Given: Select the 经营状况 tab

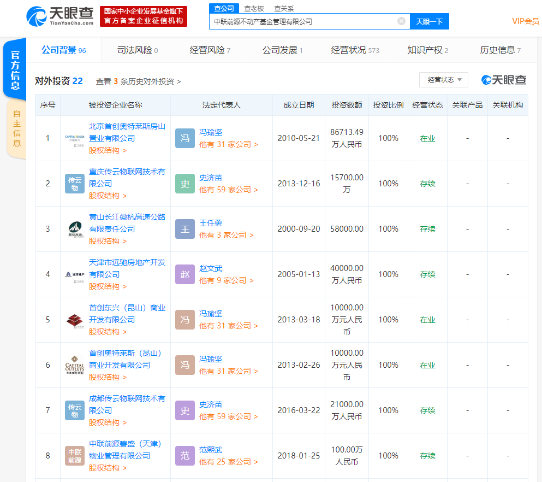Looking at the screenshot, I should pyautogui.click(x=355, y=50).
